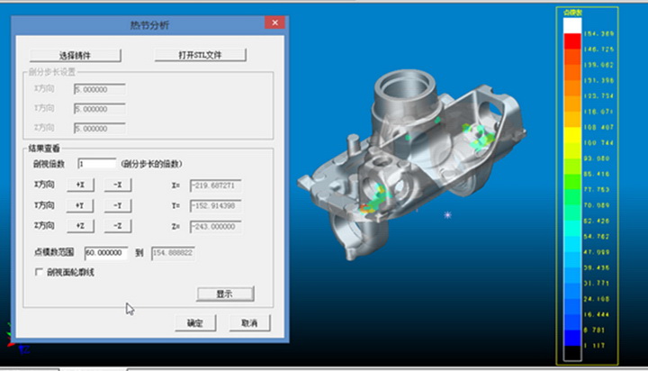Click the -Y direction button
Viewport: 648px width, 371px height.
[118, 204]
